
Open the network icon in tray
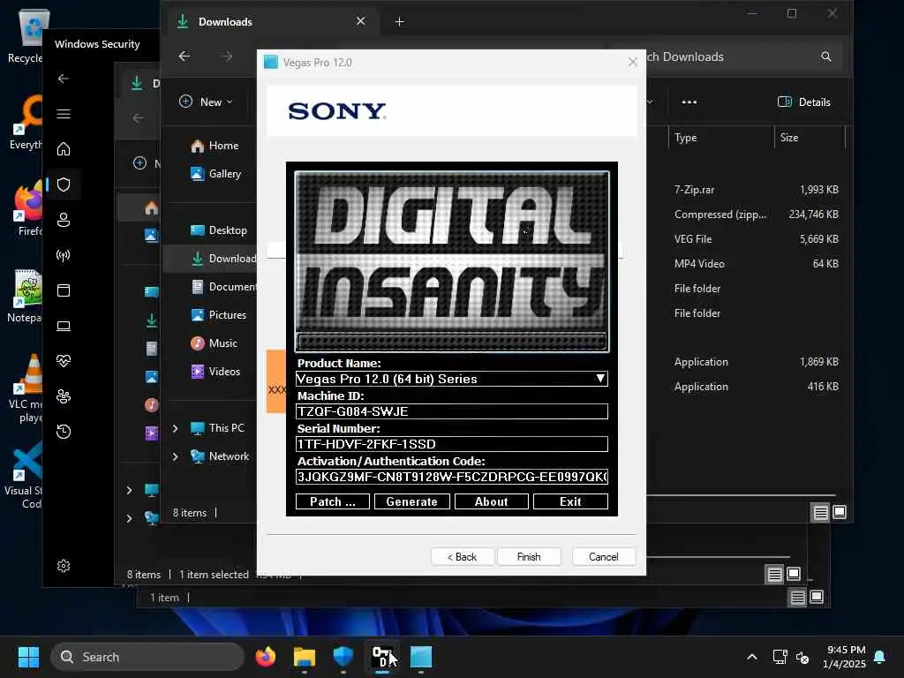coord(780,657)
